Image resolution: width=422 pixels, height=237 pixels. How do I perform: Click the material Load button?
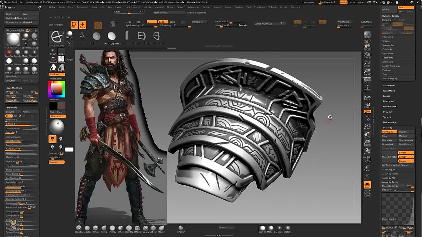coord(13,14)
